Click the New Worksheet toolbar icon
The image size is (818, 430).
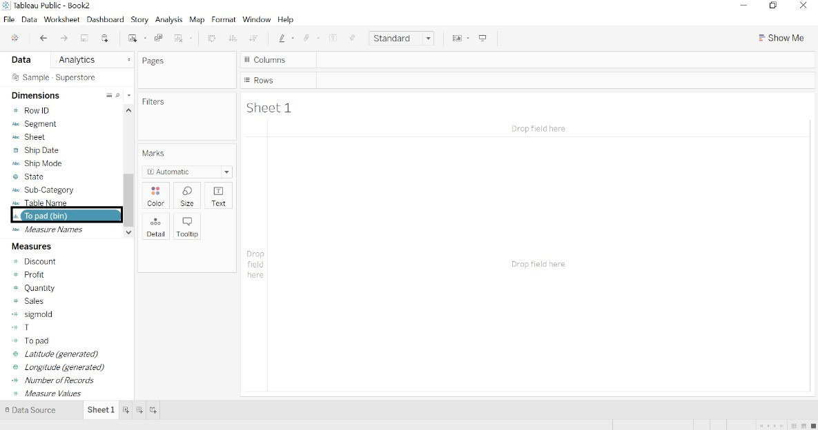pos(133,38)
